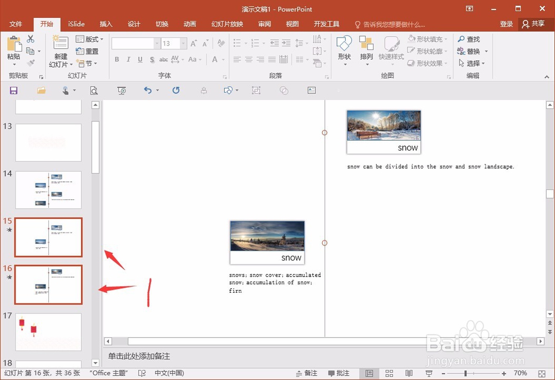This screenshot has width=555, height=380.
Task: Open the Shapes (形状) gallery
Action: (x=344, y=51)
